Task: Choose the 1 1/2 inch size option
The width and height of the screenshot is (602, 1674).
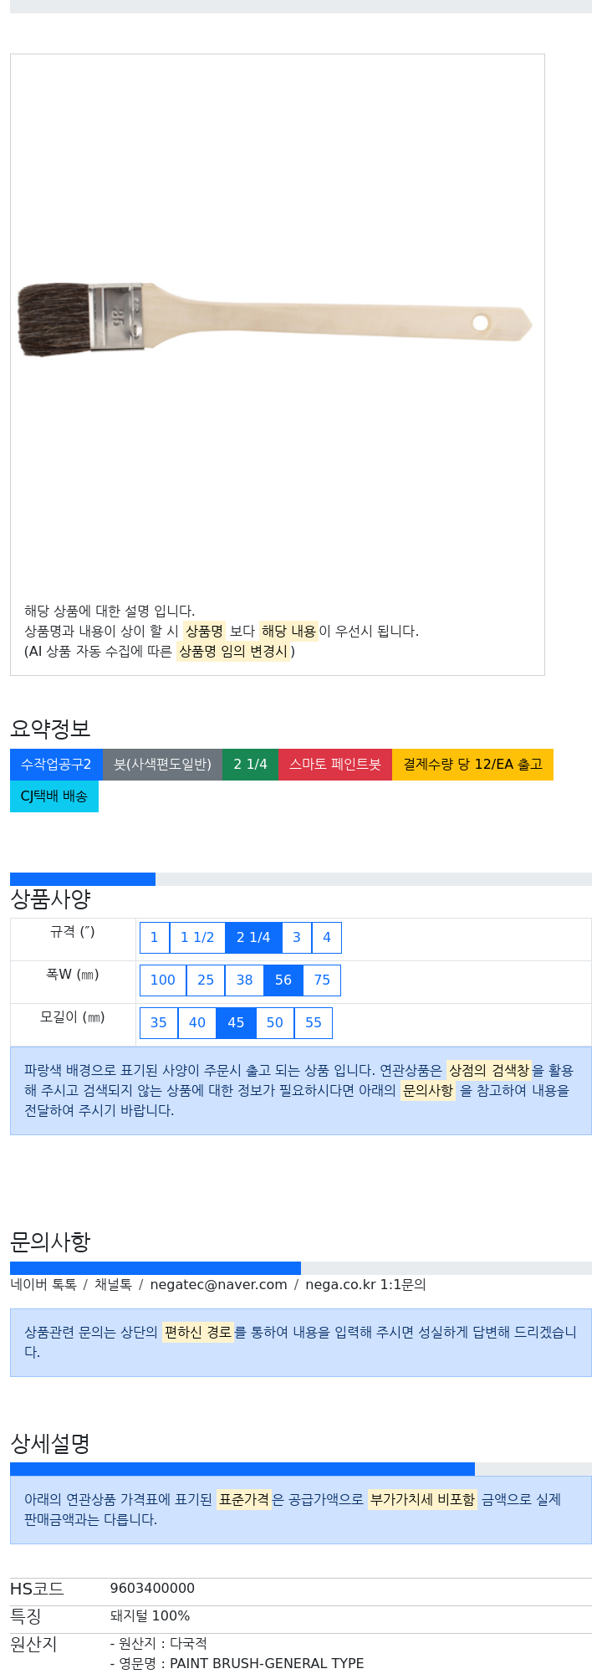Action: 197,938
